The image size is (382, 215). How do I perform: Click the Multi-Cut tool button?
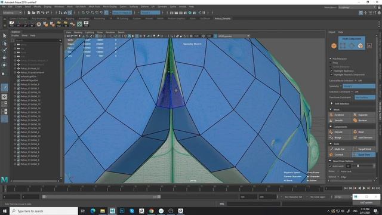[x=340, y=149]
